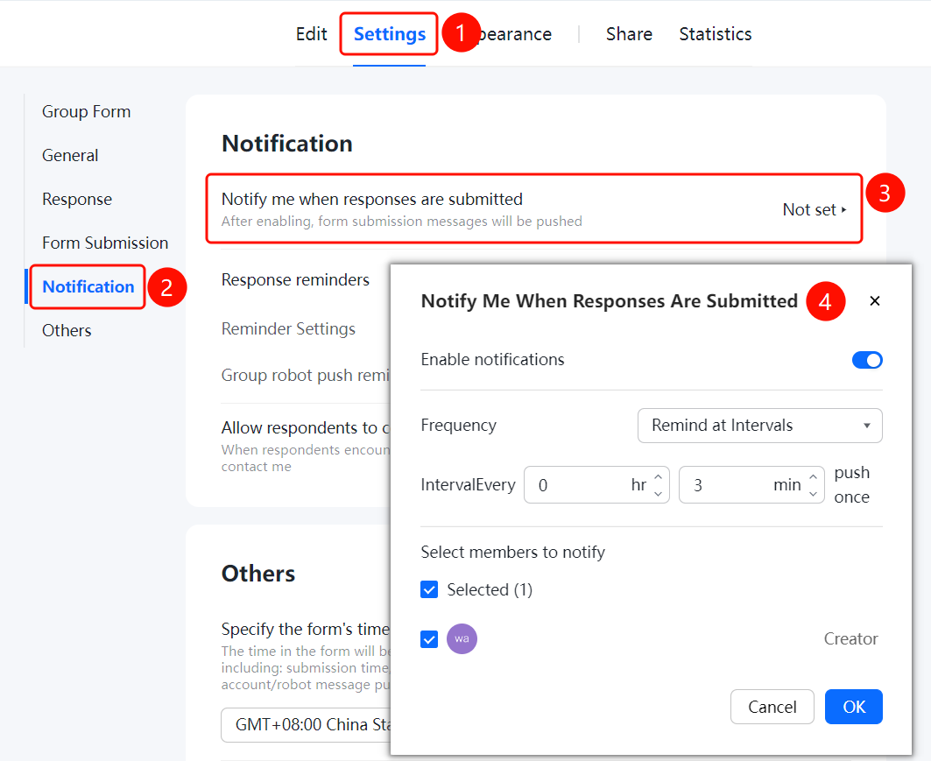The height and width of the screenshot is (761, 931).
Task: Toggle the Enable notifications switch
Action: click(x=867, y=360)
